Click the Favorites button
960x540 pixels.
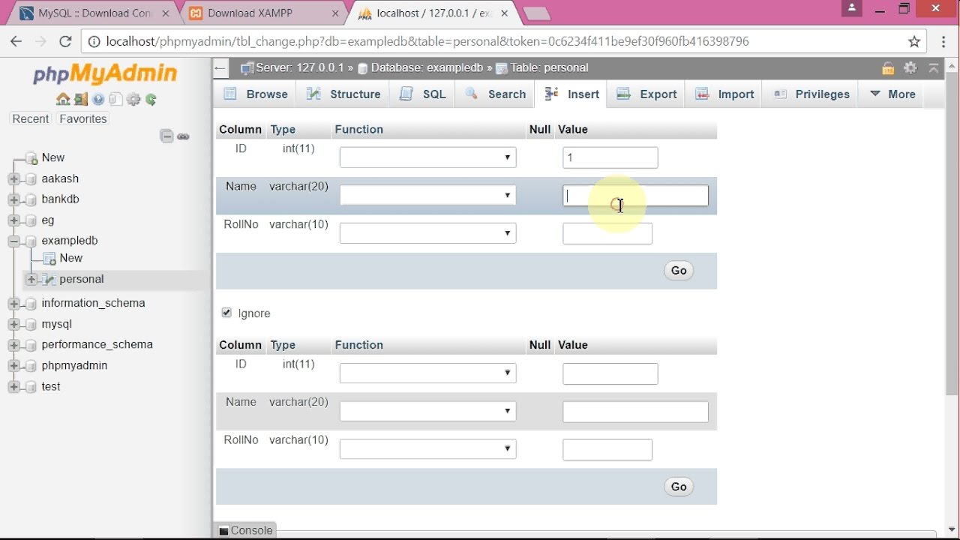[83, 119]
